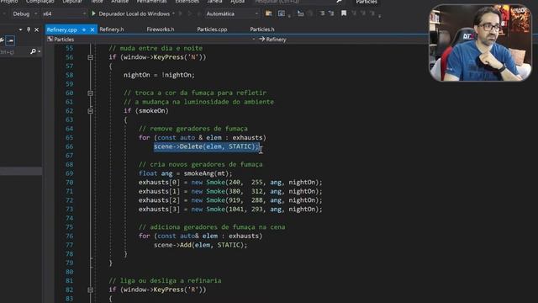Click the last dimmed bookmark navigation icon
The height and width of the screenshot is (303, 538).
click(372, 13)
